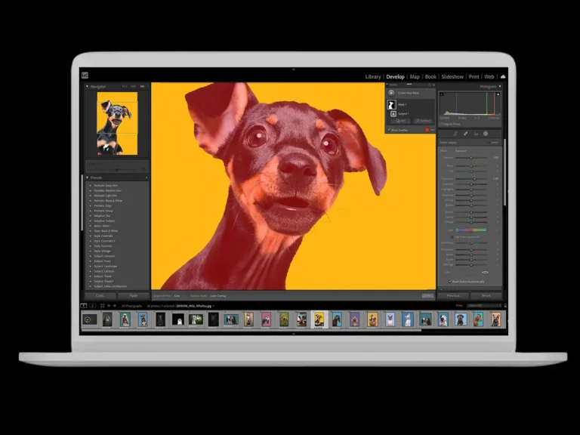Open the Effect preset Exposure dropdown

pyautogui.click(x=461, y=151)
